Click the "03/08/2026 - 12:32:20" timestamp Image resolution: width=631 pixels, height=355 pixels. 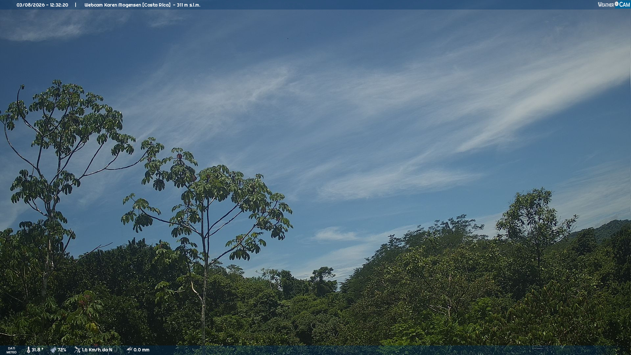point(42,5)
